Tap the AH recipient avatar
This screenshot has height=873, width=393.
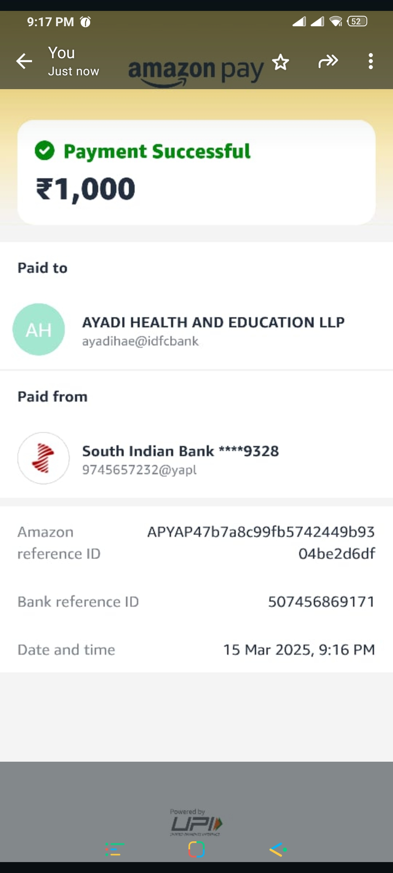tap(39, 330)
